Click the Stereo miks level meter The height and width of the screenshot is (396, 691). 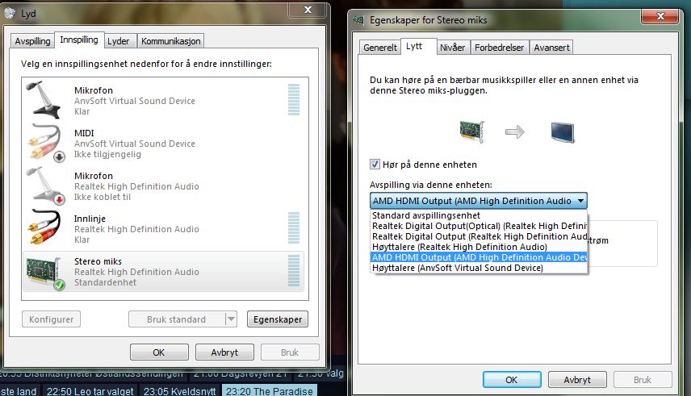click(294, 270)
